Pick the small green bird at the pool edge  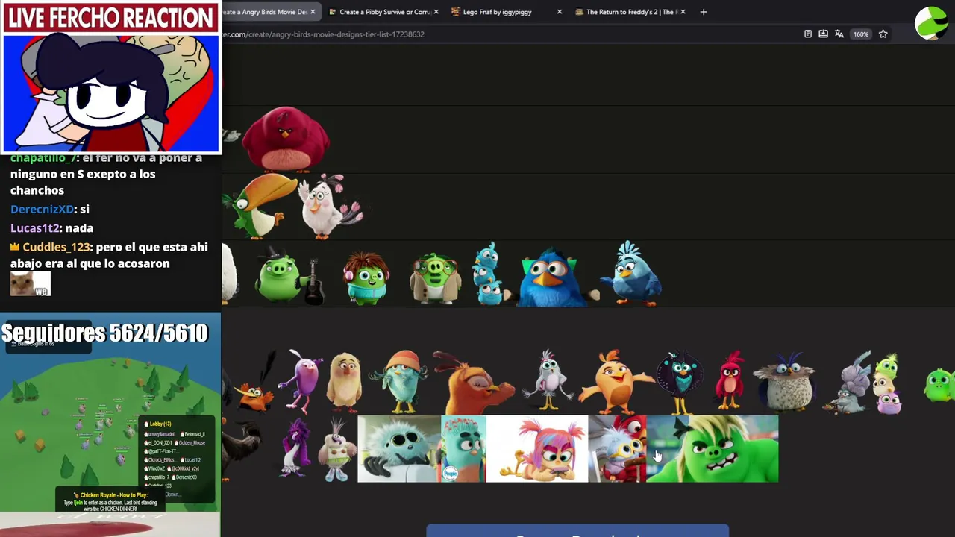pos(939,385)
